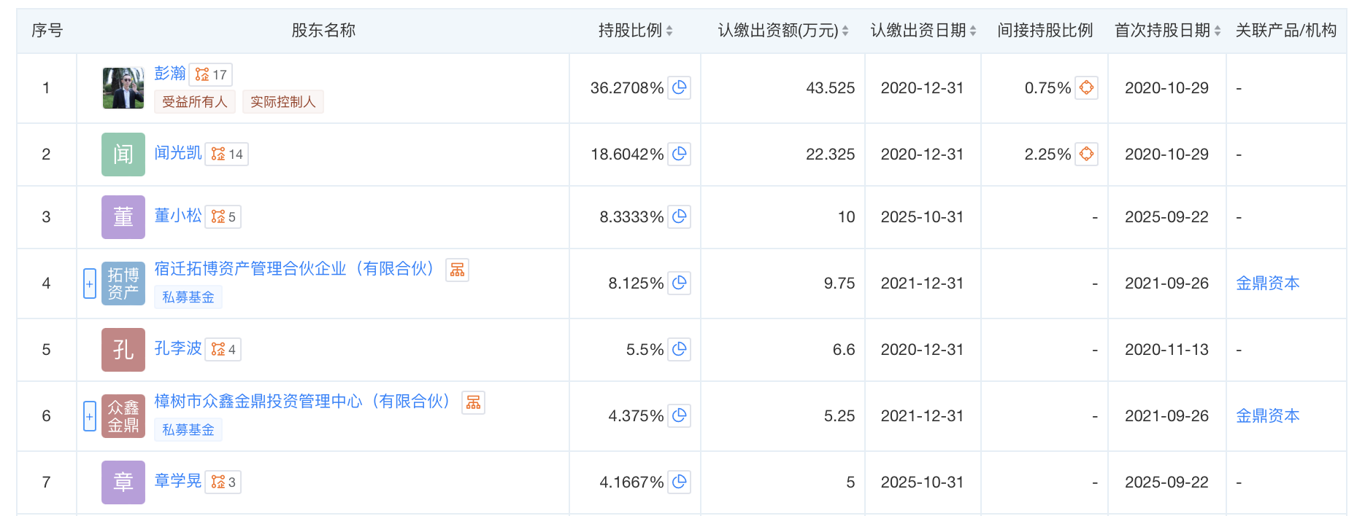Click indirect holding icon beside 0.75%
Image resolution: width=1365 pixels, height=516 pixels.
click(1086, 88)
